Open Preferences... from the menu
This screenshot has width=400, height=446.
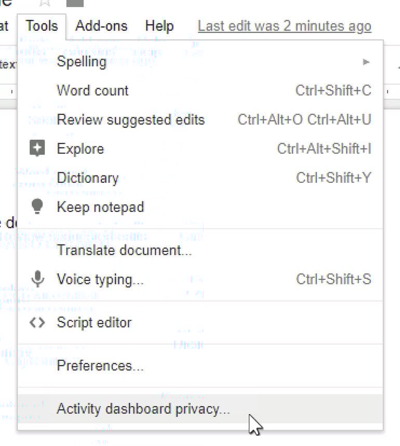click(x=100, y=366)
